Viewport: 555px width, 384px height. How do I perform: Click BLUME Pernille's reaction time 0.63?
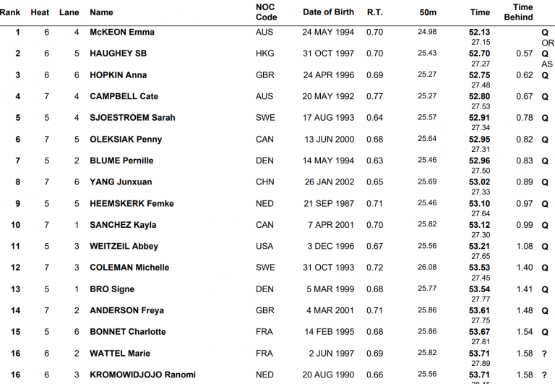pyautogui.click(x=374, y=161)
